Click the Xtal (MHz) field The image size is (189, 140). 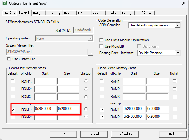[83, 30]
